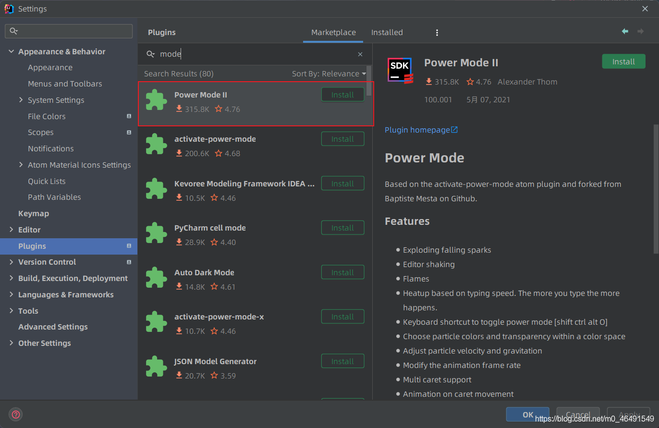Image resolution: width=659 pixels, height=428 pixels.
Task: Click the SDK logo of Power Mode II
Action: 401,71
